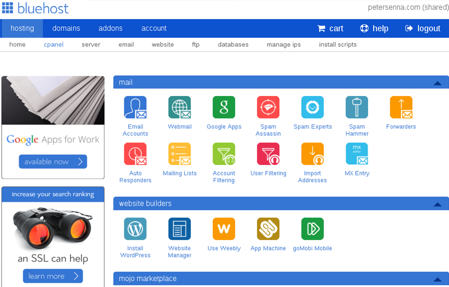The width and height of the screenshot is (449, 287).
Task: Collapse the website builders section
Action: pos(437,204)
